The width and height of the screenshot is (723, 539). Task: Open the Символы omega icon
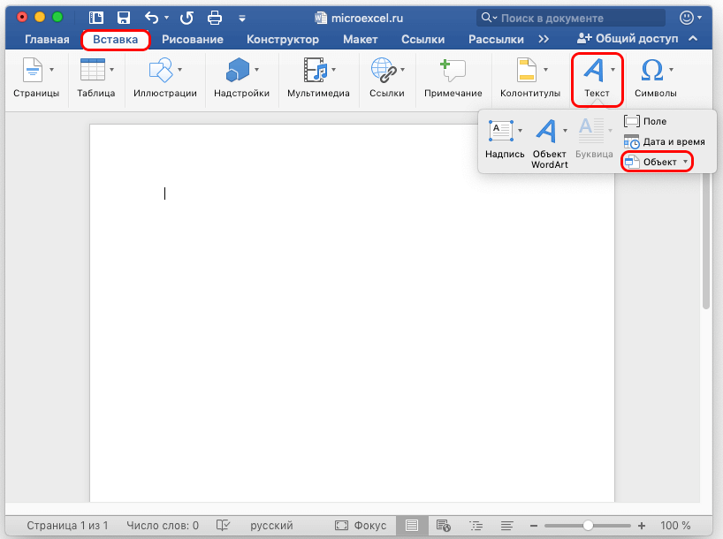tap(652, 71)
